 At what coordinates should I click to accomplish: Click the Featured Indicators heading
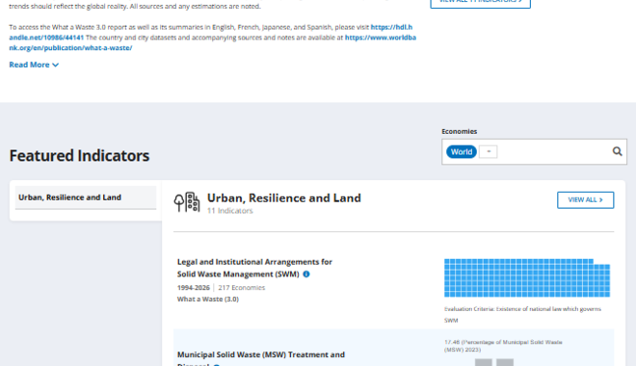79,156
